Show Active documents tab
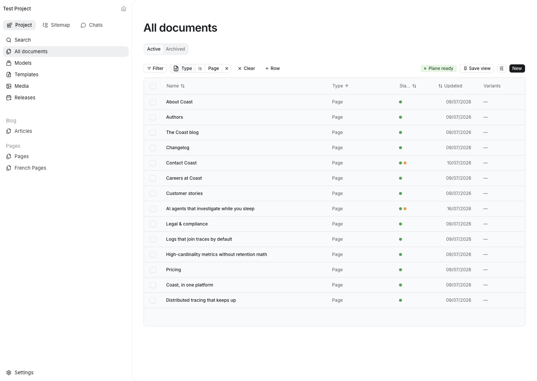Image resolution: width=537 pixels, height=381 pixels. click(x=154, y=49)
